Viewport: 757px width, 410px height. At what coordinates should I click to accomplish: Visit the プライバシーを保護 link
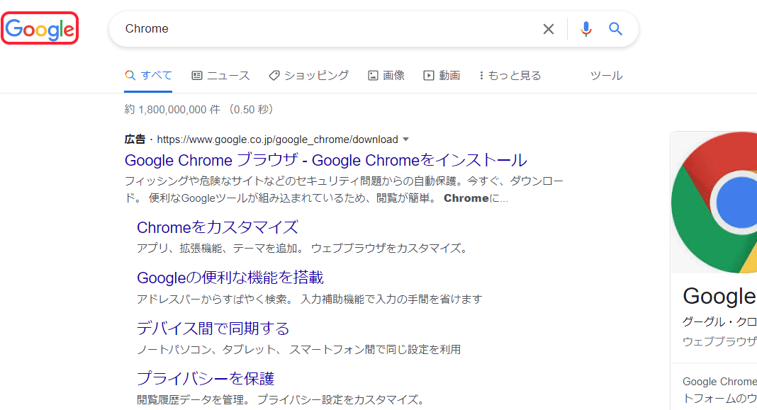(206, 379)
